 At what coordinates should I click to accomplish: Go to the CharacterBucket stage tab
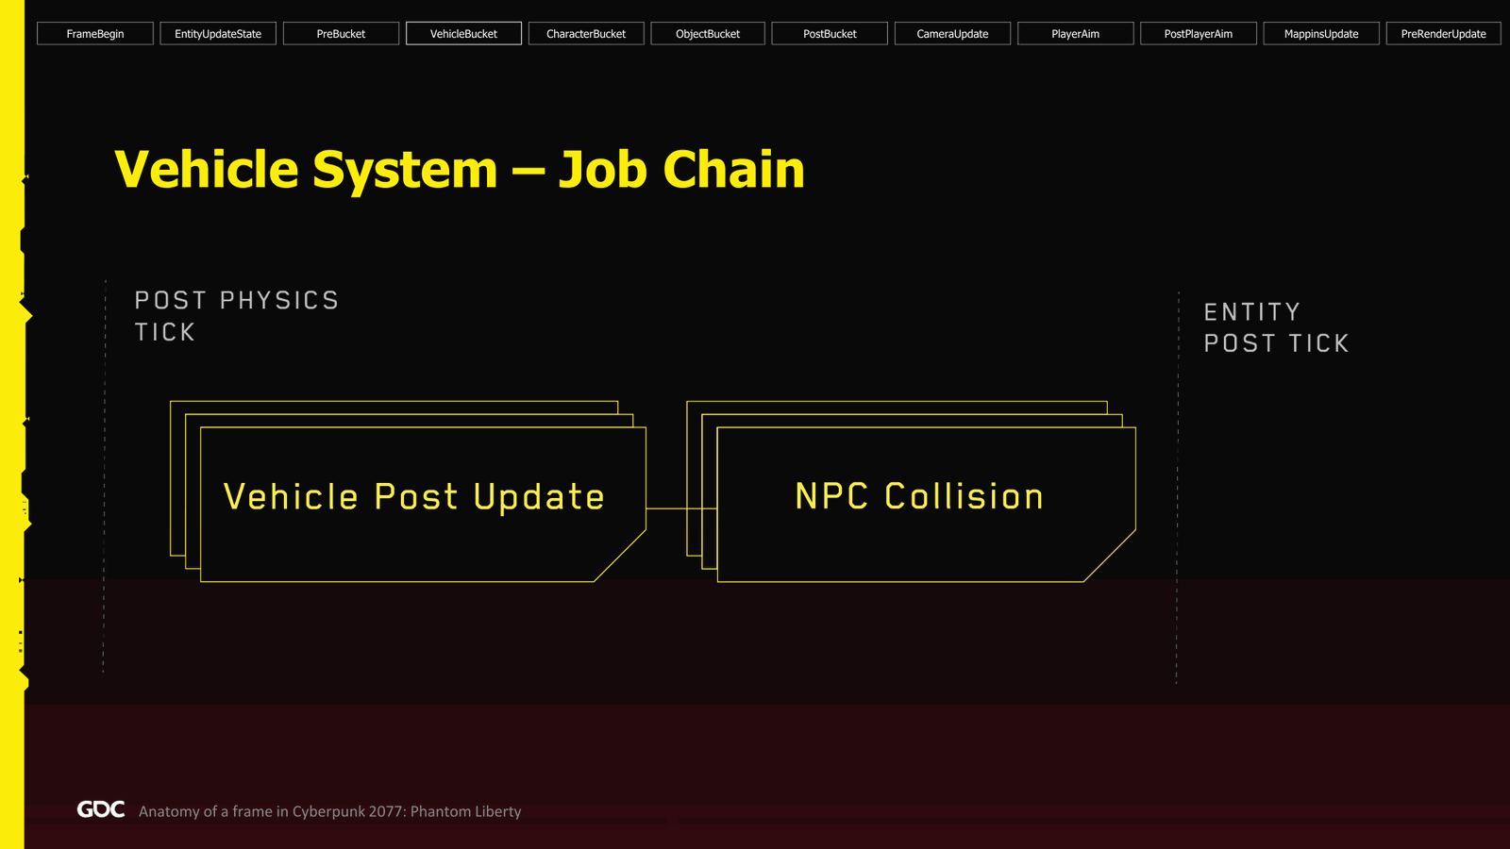coord(586,34)
